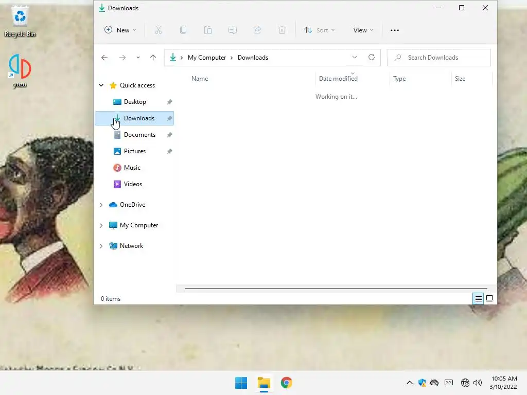Screen dimensions: 527x395
Task: Expand the OneDrive tree node
Action: 101,205
